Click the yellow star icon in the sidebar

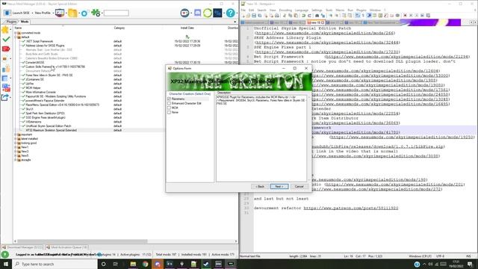coord(5,30)
